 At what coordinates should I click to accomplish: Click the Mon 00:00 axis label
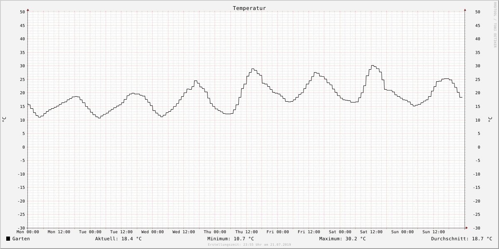click(x=28, y=232)
